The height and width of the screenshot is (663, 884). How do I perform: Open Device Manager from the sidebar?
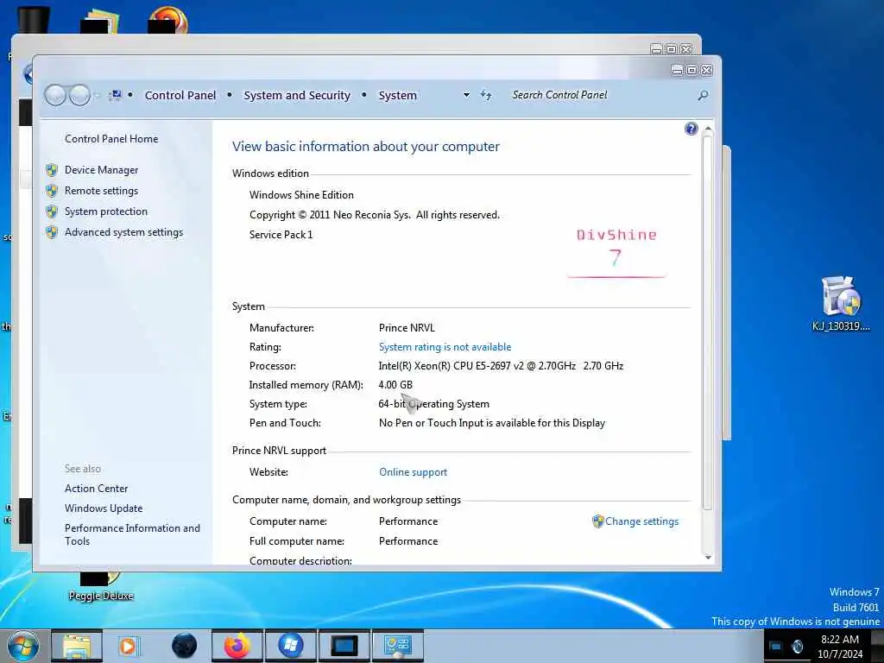tap(101, 170)
